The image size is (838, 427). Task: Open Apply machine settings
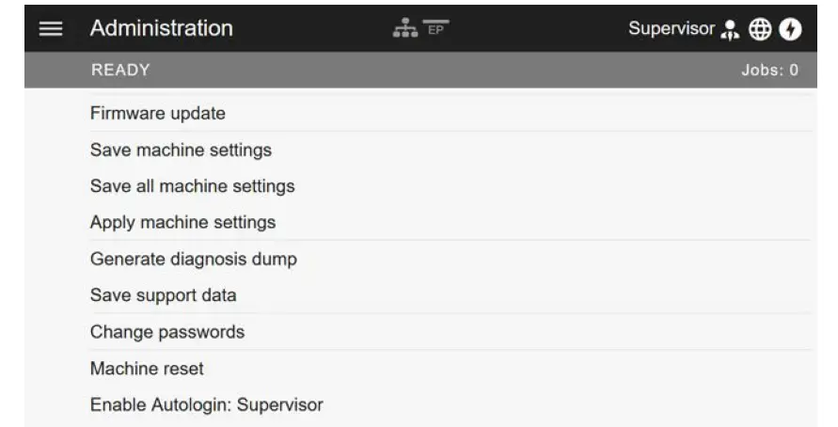[x=182, y=223]
